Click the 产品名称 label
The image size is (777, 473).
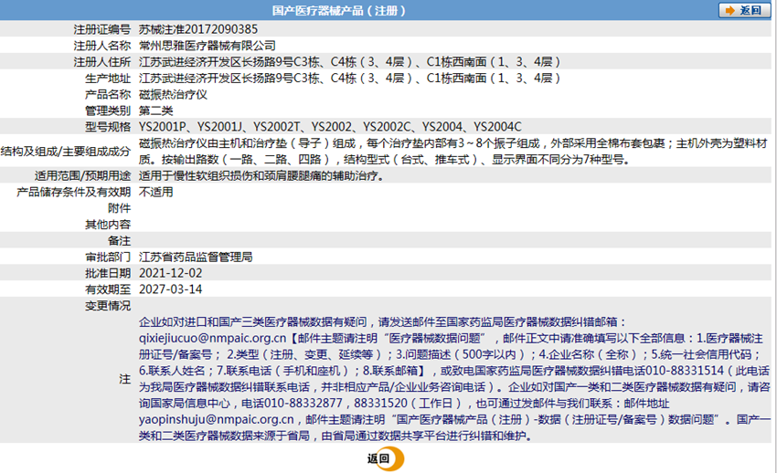tap(108, 94)
